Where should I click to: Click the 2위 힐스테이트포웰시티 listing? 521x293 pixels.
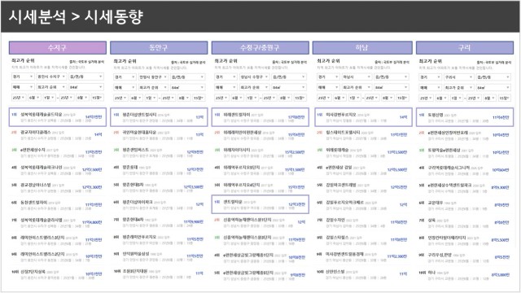(364, 134)
